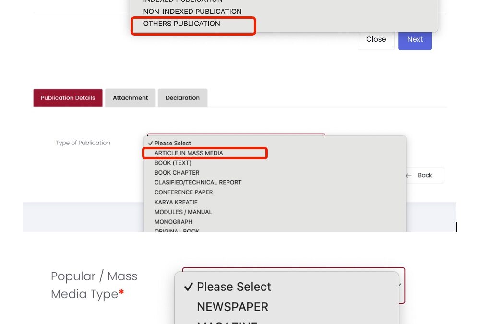Click the Next button

(414, 39)
